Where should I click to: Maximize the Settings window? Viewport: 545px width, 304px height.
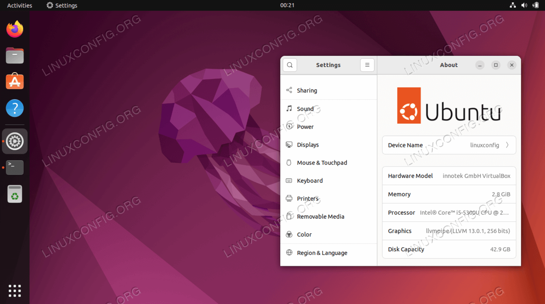pyautogui.click(x=496, y=65)
